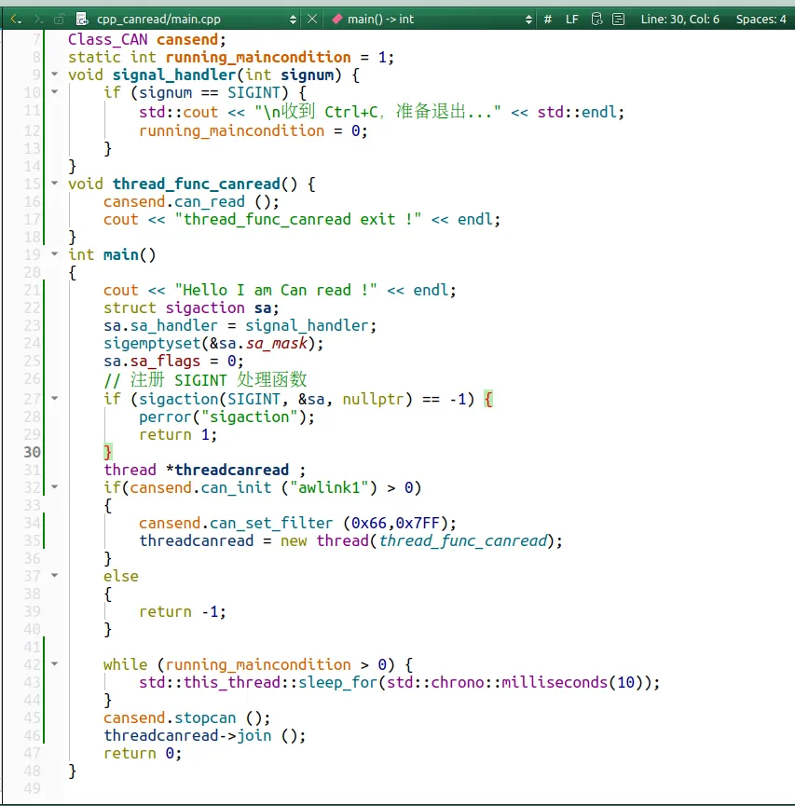The image size is (795, 806).
Task: Click line number 30 in the gutter
Action: point(32,452)
